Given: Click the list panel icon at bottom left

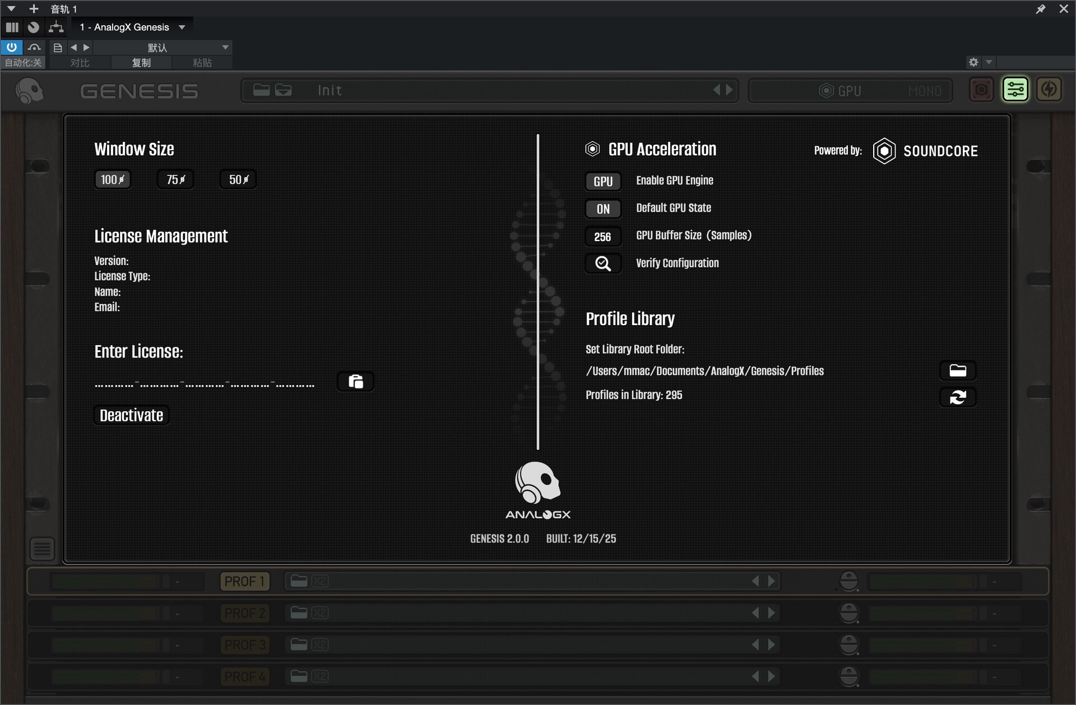Looking at the screenshot, I should coord(42,549).
